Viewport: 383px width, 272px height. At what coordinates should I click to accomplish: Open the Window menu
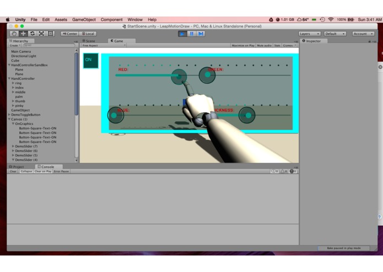pos(135,19)
